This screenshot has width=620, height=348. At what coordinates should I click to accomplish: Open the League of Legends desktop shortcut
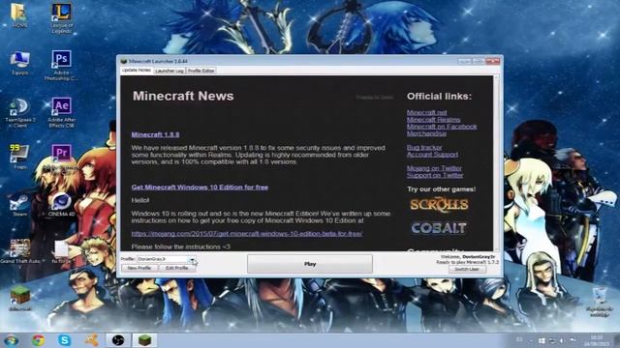point(61,17)
